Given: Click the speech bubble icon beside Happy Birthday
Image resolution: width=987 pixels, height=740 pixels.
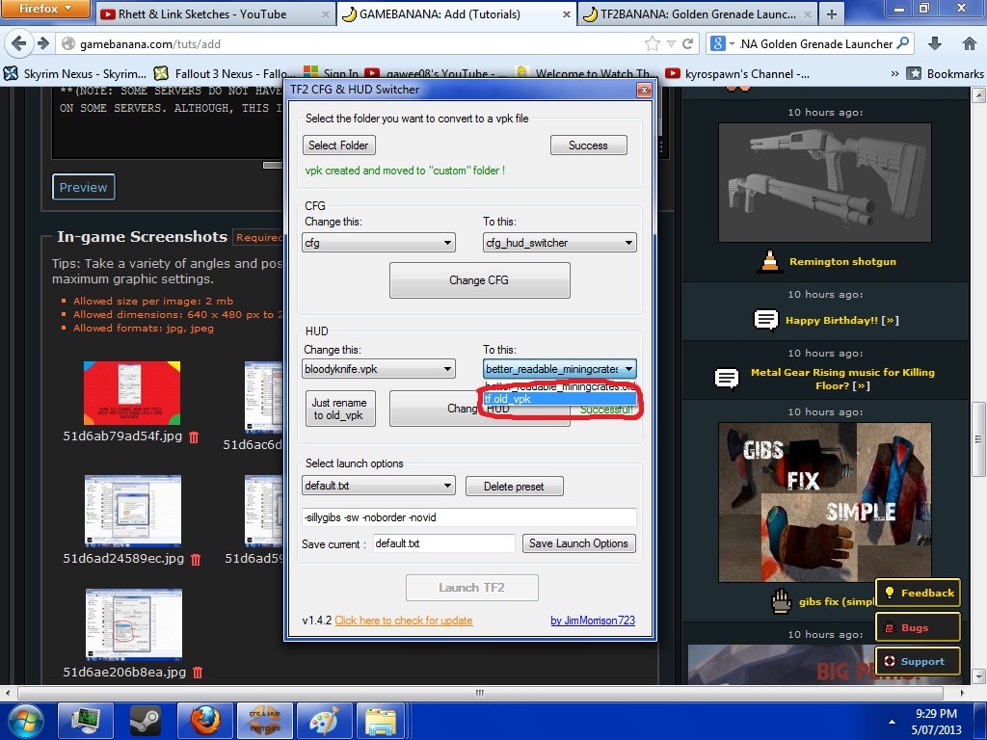Looking at the screenshot, I should (766, 320).
